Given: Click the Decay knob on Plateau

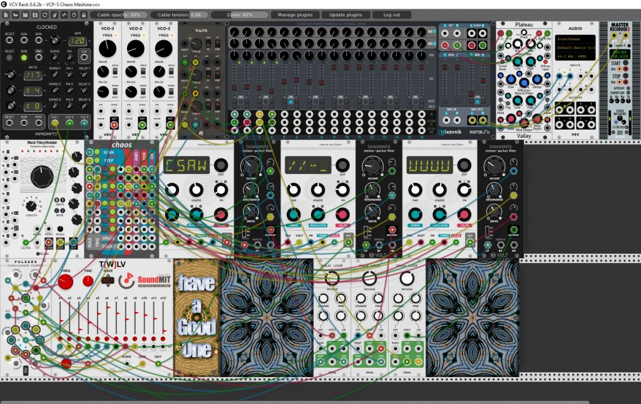Looking at the screenshot, I should pos(537,80).
